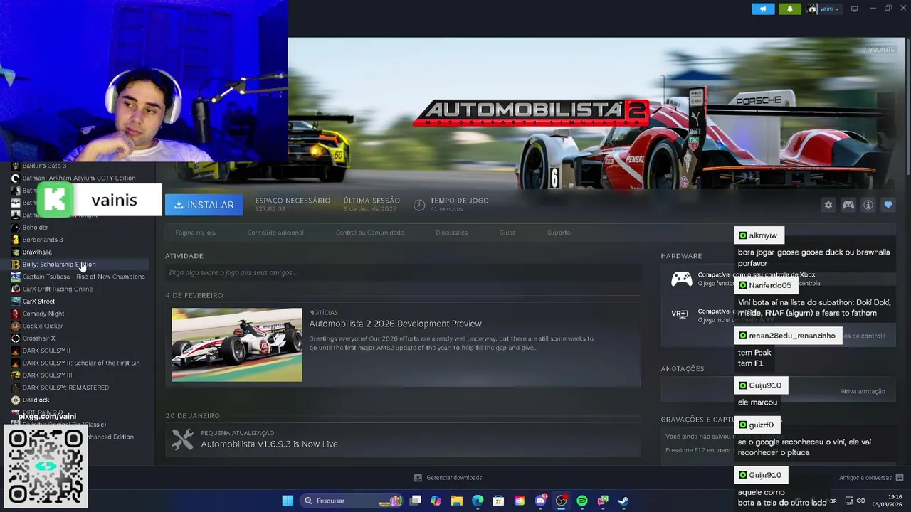Select DARK SOULS II: Scholar of the First Sin
911x512 pixels.
coord(80,363)
